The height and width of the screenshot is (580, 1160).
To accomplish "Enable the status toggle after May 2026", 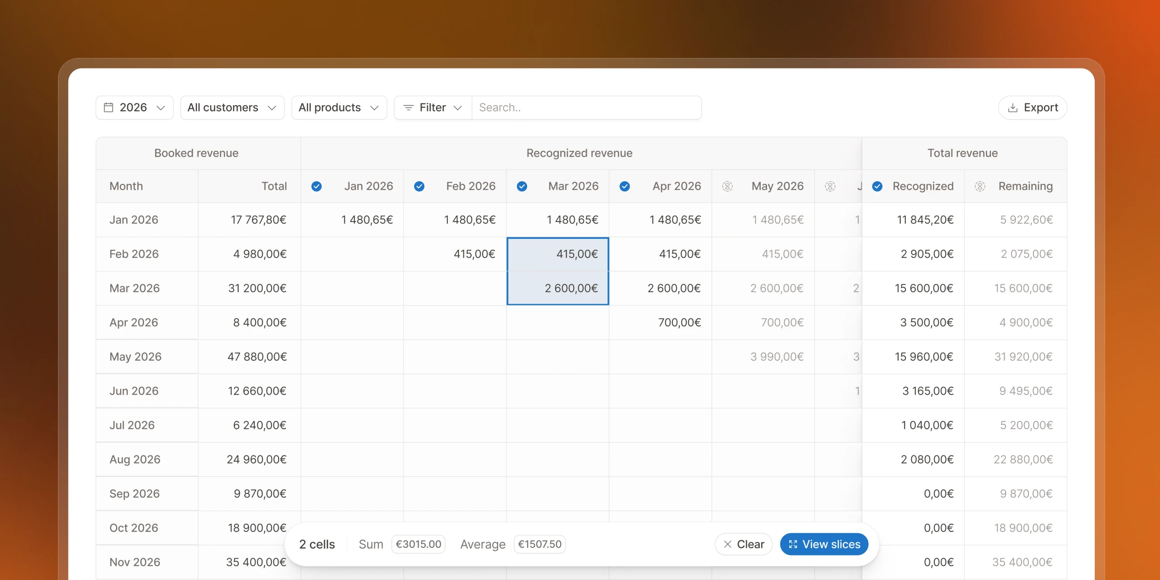I will point(830,186).
